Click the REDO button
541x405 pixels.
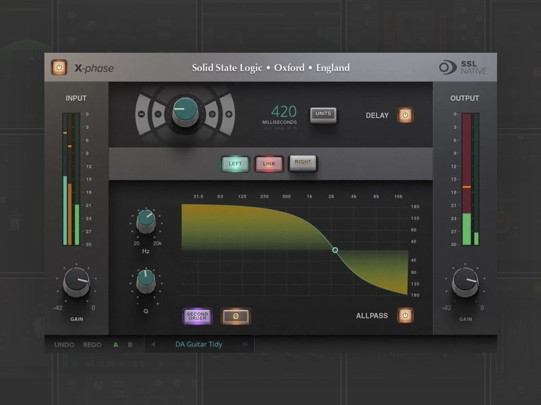92,344
